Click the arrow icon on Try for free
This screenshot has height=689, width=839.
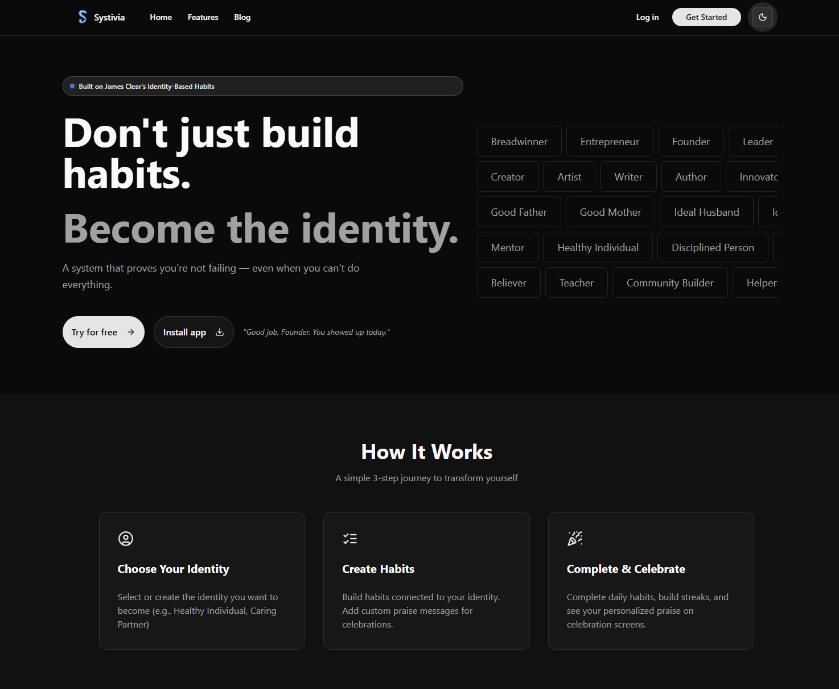coord(131,332)
